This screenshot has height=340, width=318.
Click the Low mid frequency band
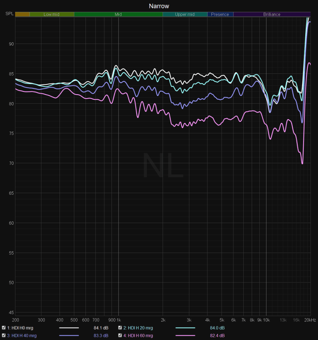(52, 14)
